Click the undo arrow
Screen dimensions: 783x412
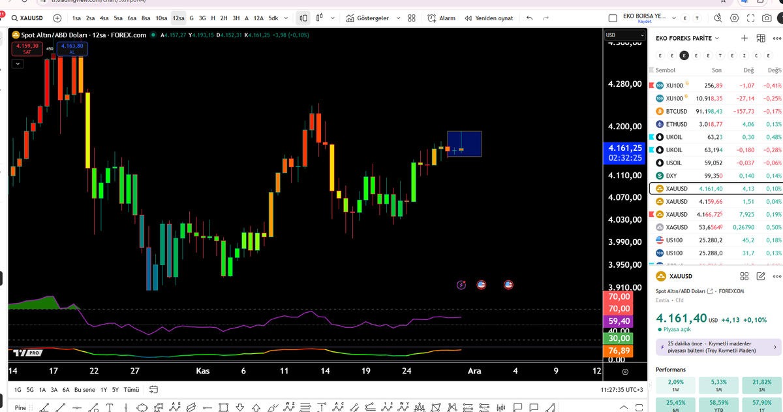click(x=529, y=18)
